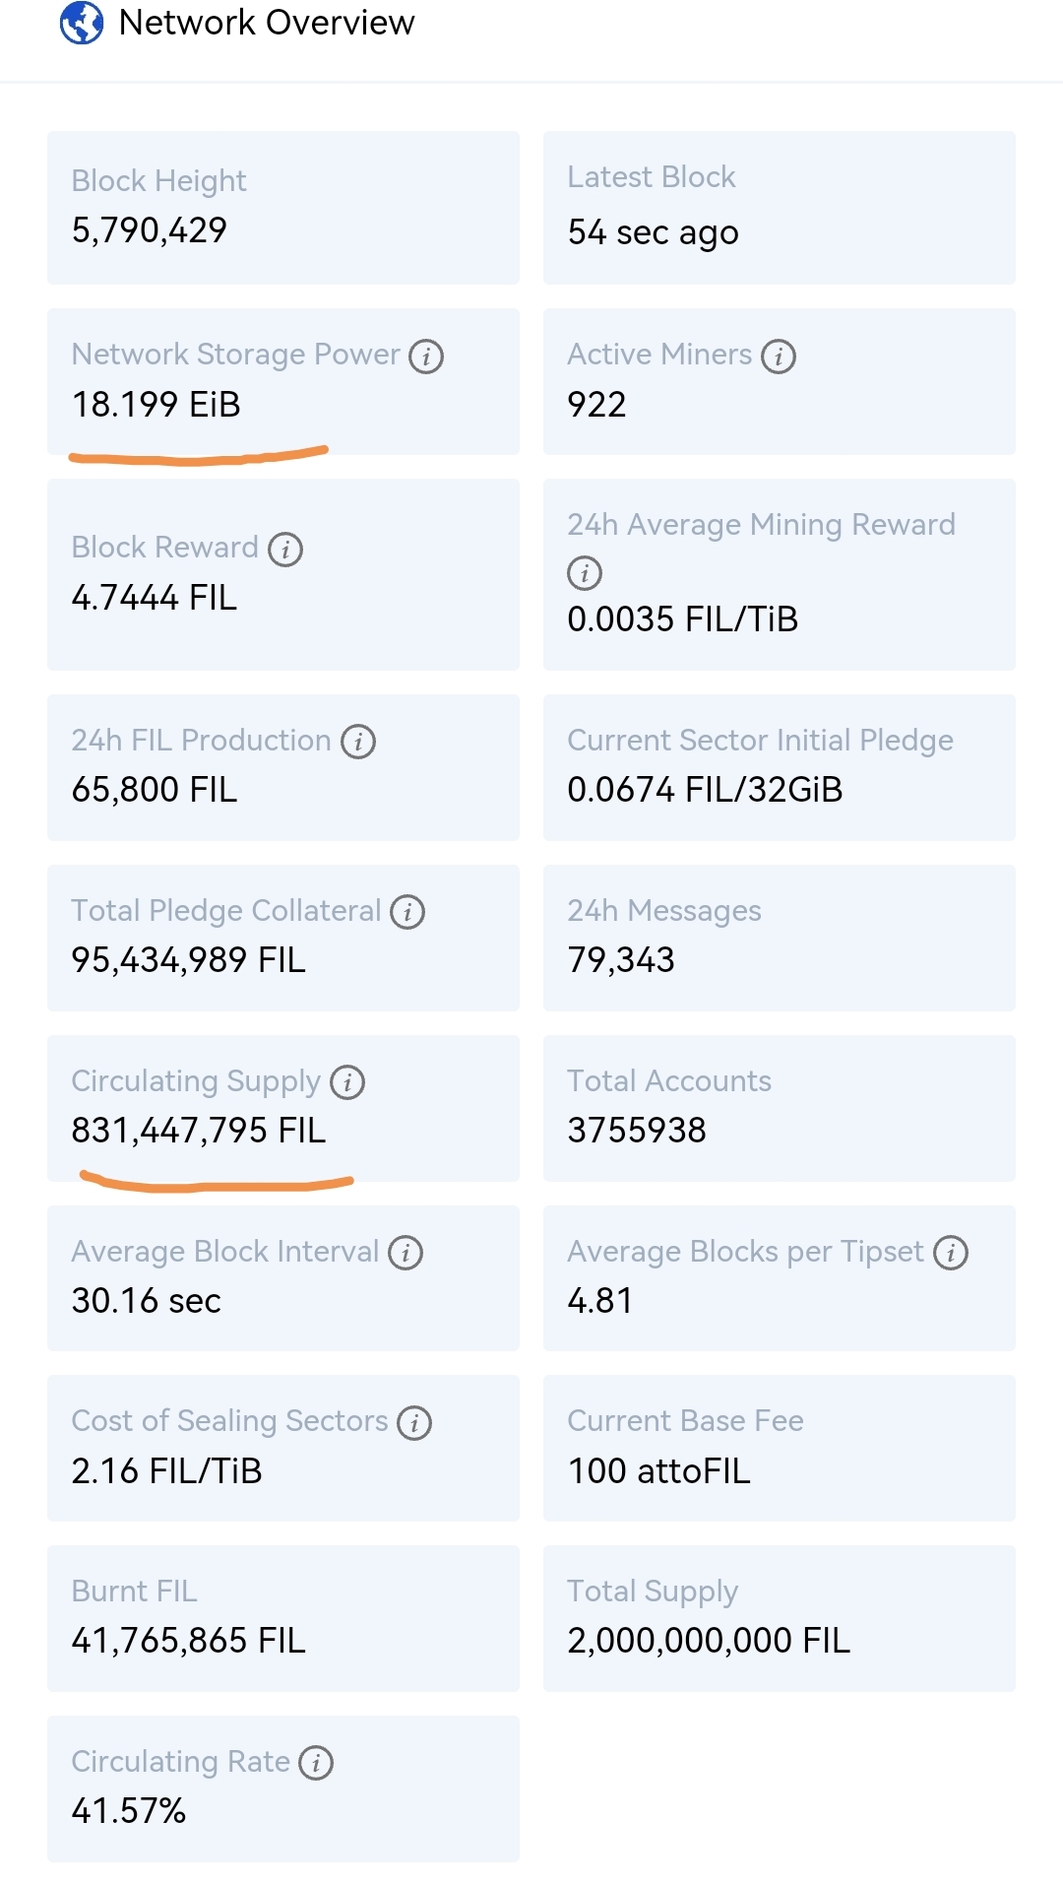Tap Total Pledge Collateral info icon
1063x1885 pixels.
click(x=407, y=912)
